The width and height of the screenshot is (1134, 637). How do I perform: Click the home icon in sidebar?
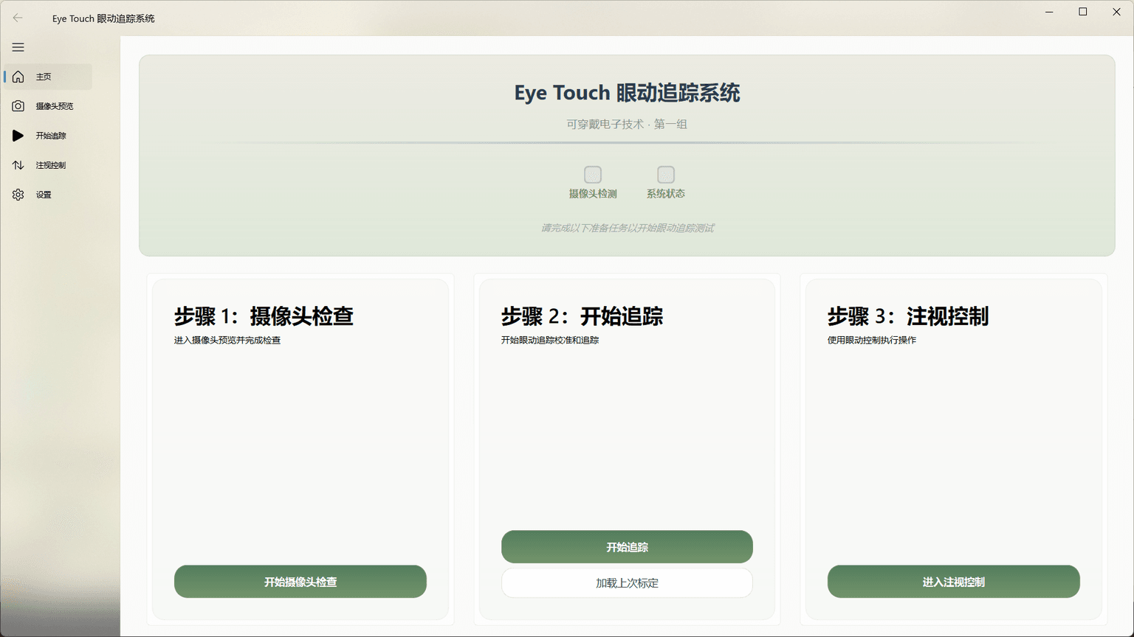(x=18, y=77)
